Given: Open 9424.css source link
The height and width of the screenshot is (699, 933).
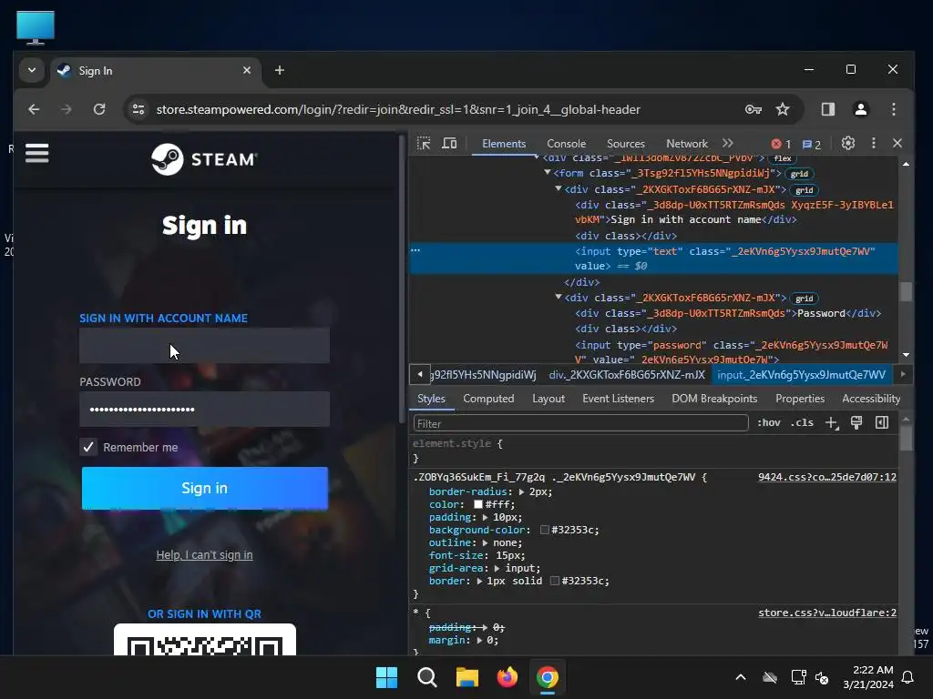Looking at the screenshot, I should point(827,477).
